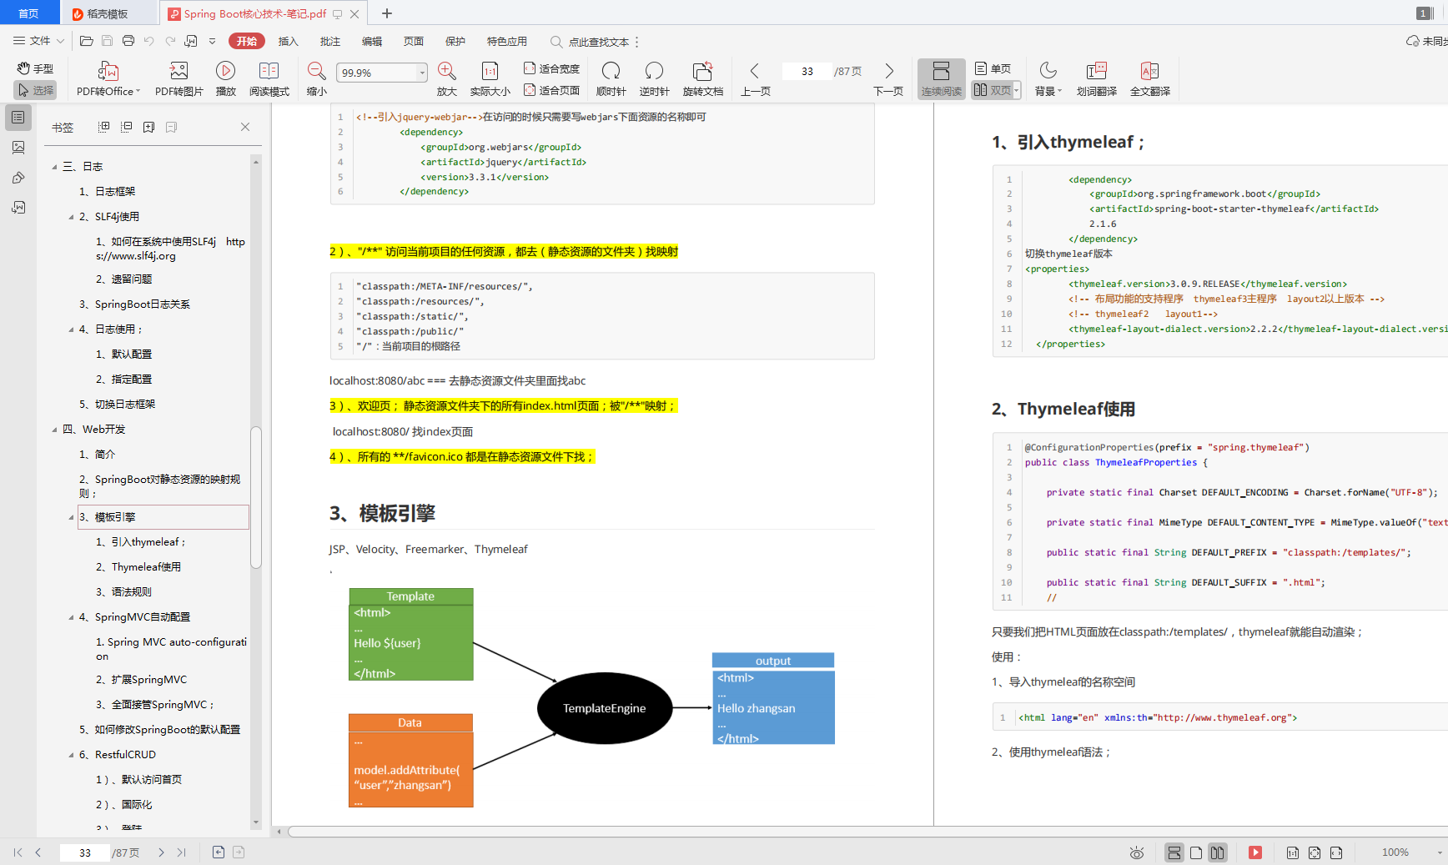Collapse 四、Web开发 bookmark section
This screenshot has width=1448, height=865.
54,430
